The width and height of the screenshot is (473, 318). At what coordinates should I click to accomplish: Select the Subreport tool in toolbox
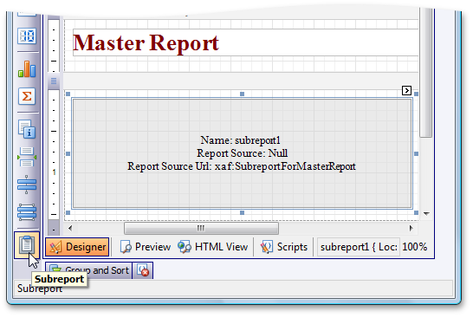tap(27, 245)
